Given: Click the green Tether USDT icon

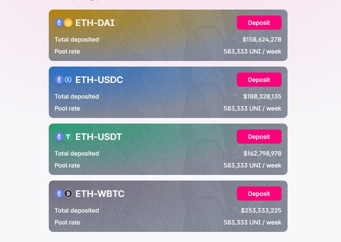Looking at the screenshot, I should pos(68,137).
